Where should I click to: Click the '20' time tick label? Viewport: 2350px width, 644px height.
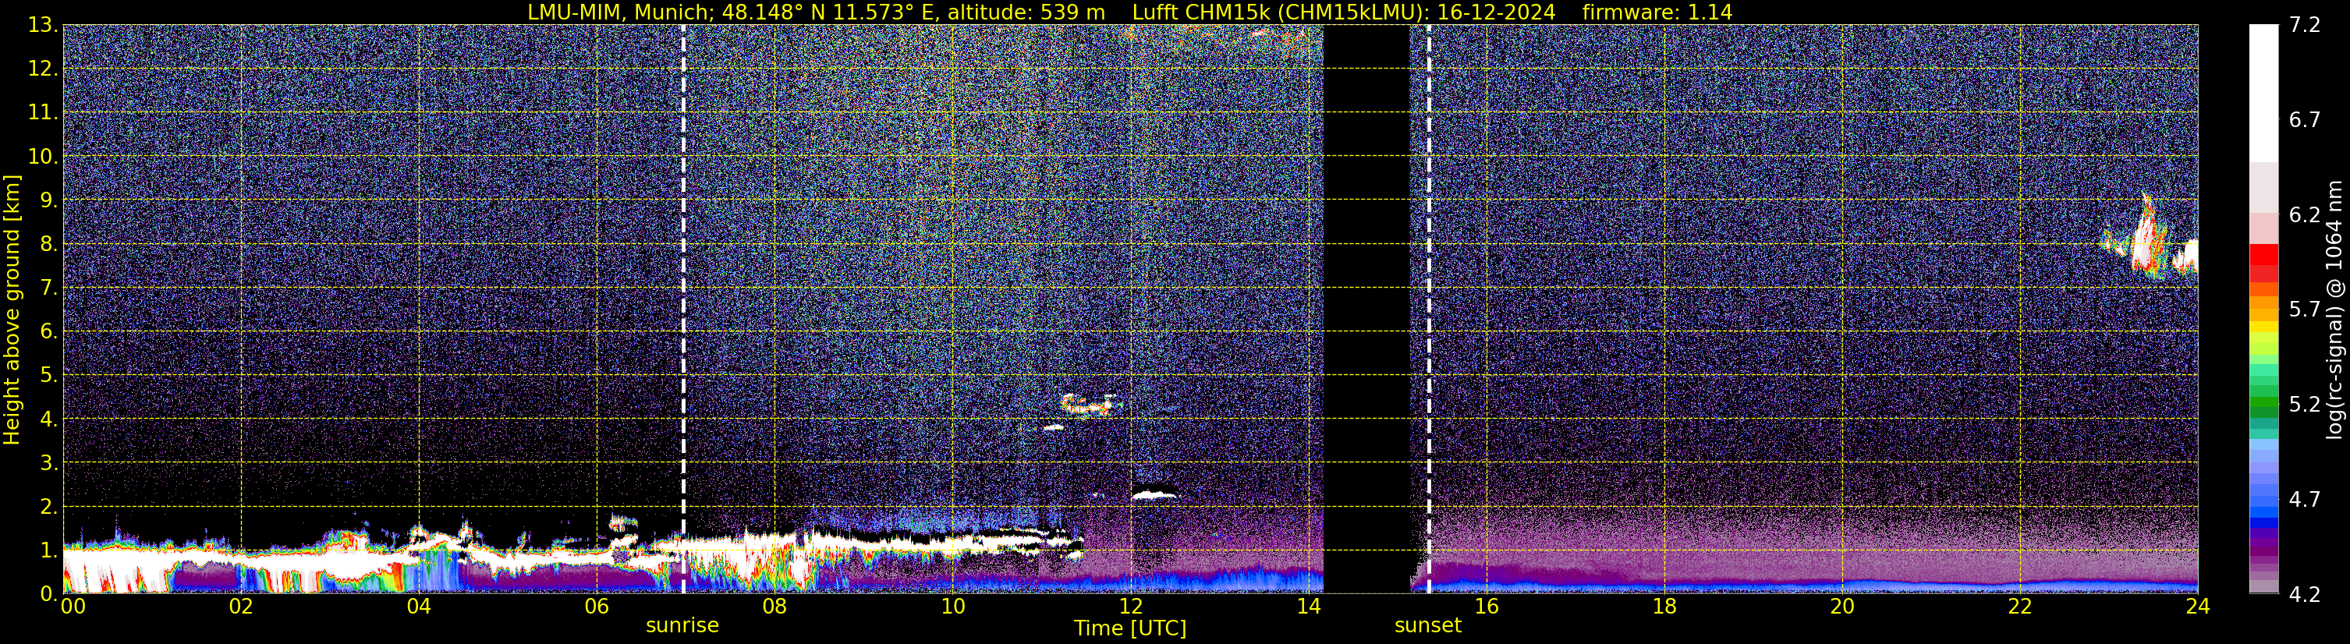[x=1842, y=607]
